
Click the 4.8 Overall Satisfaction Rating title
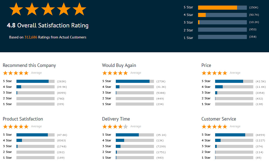[48, 25]
